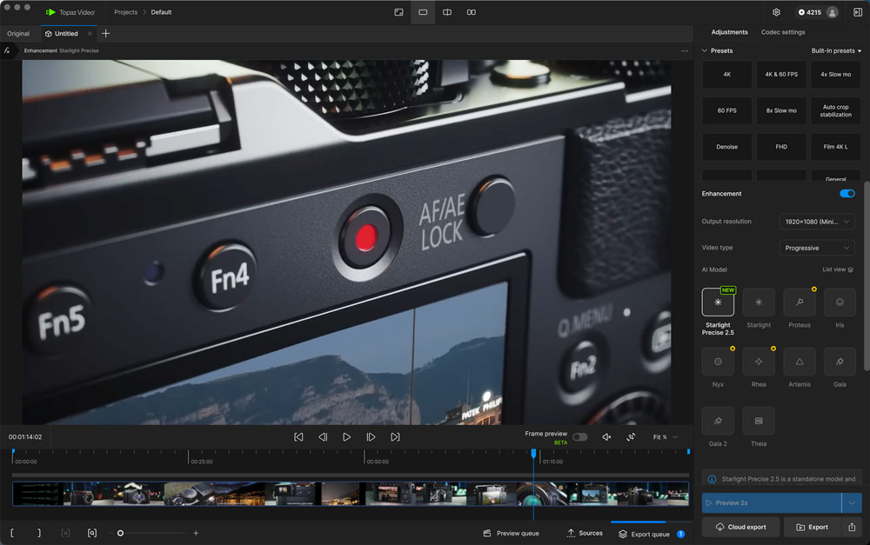This screenshot has width=870, height=545.
Task: Step back one frame
Action: pos(323,437)
